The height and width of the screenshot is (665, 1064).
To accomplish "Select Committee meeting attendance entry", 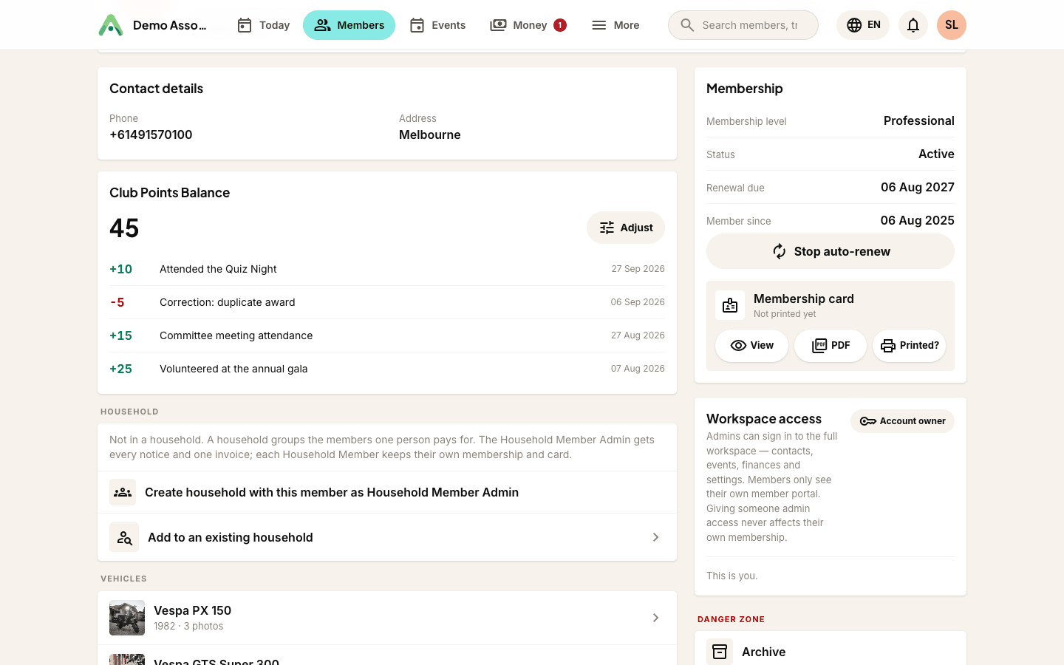I will pyautogui.click(x=387, y=335).
